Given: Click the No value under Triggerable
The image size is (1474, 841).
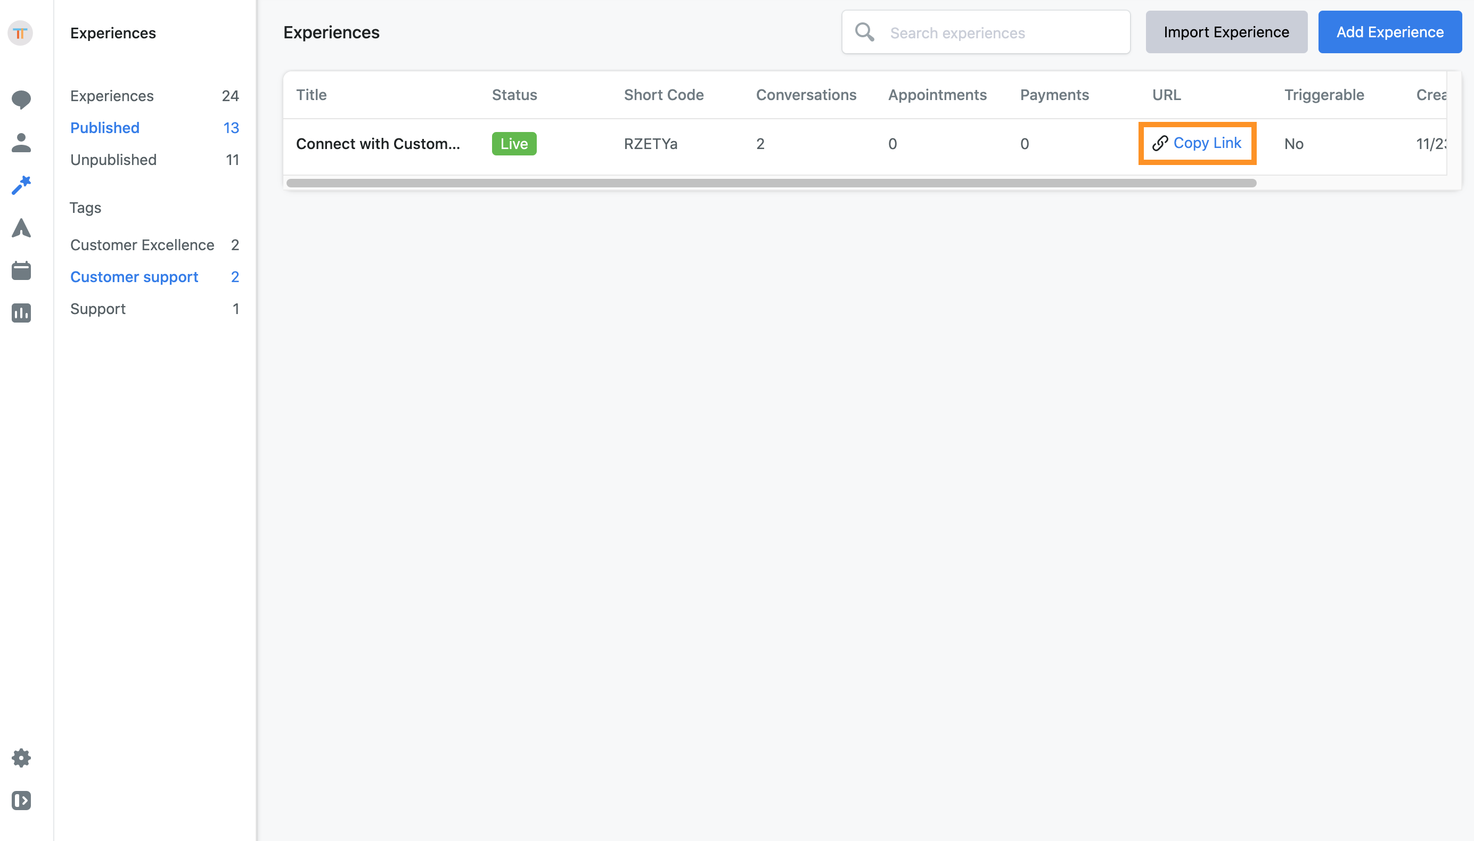Looking at the screenshot, I should coord(1293,144).
